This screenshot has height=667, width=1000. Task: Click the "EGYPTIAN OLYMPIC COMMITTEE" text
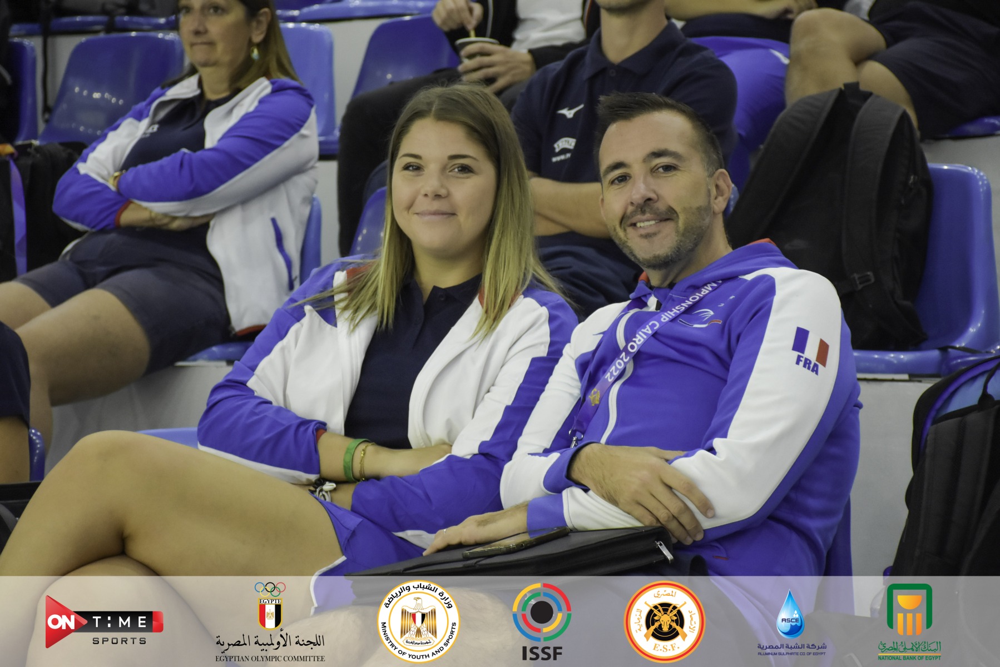coord(270,659)
